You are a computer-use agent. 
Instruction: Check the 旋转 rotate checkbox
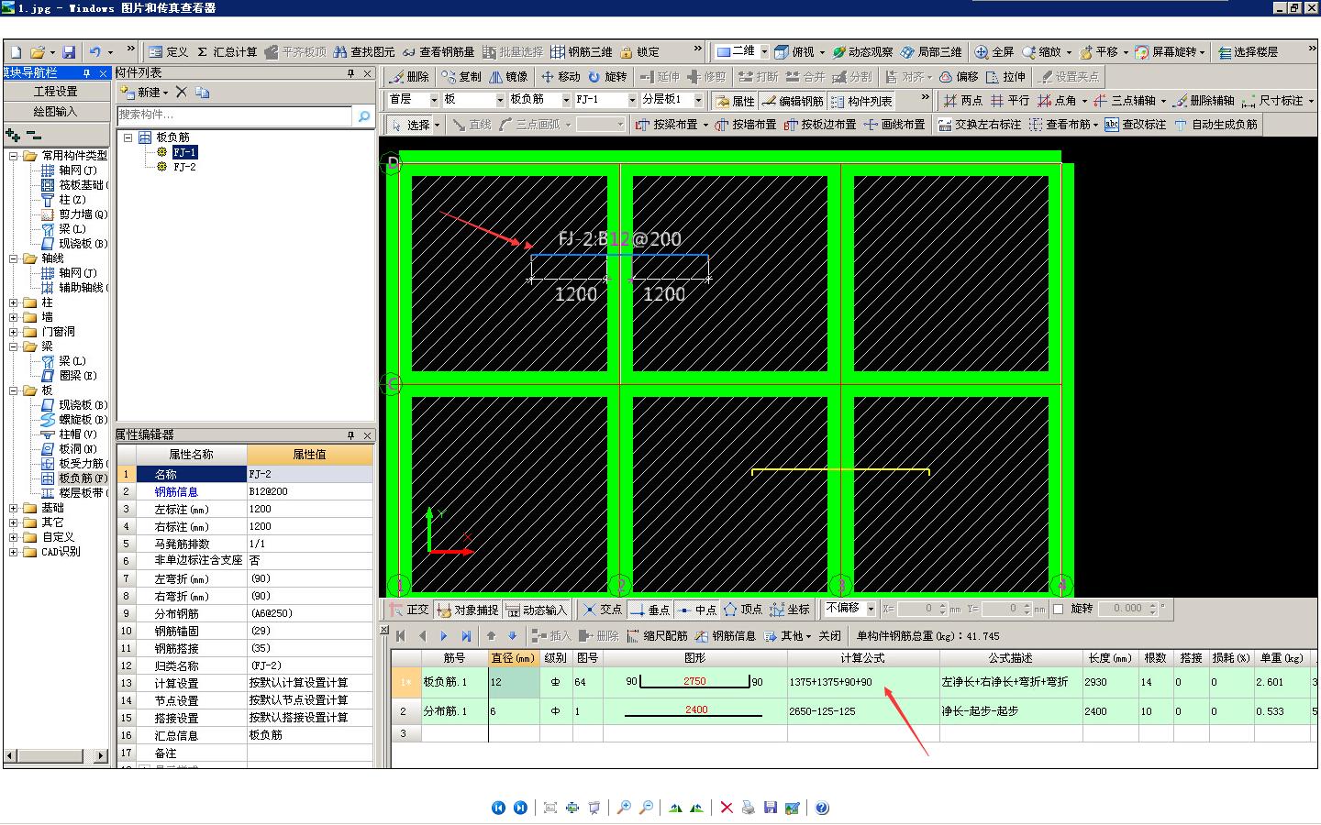tap(1058, 609)
